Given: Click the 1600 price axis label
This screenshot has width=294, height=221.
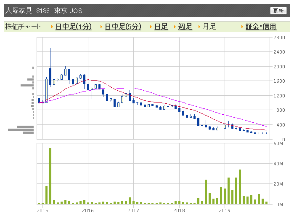Looking at the screenshot, I should click(279, 81).
